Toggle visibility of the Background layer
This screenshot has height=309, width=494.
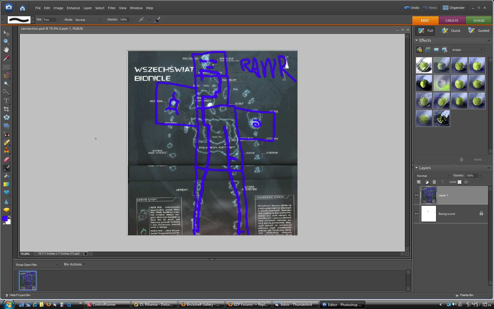click(417, 214)
